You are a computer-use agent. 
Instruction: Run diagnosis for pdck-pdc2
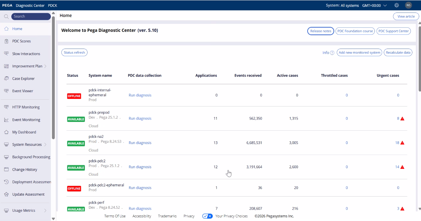point(140,167)
